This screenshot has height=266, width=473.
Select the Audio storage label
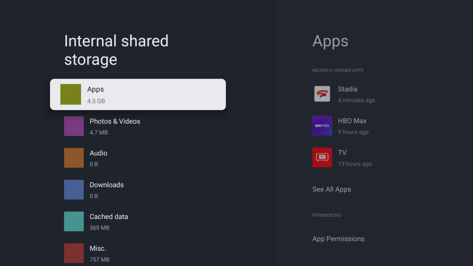(x=98, y=153)
